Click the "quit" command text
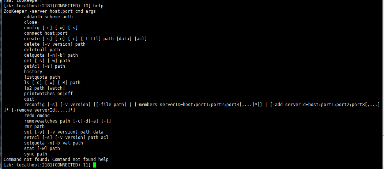This screenshot has width=384, height=169. [x=29, y=99]
